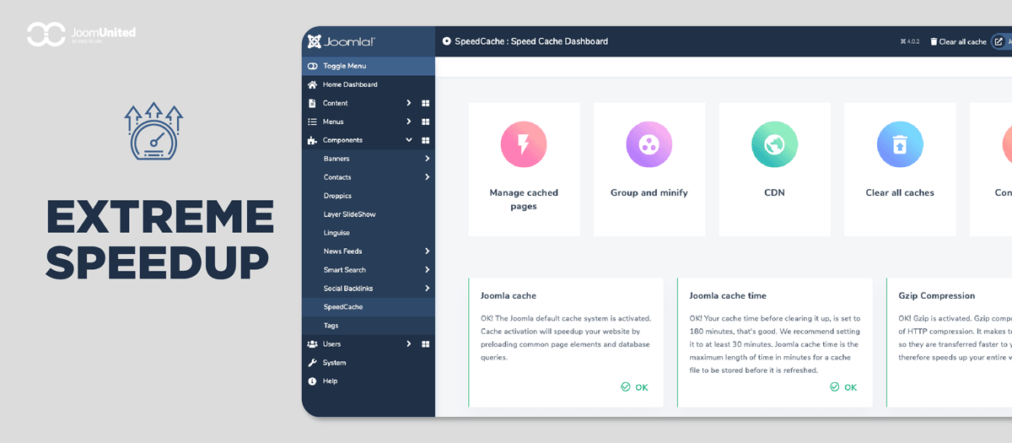The image size is (1012, 443).
Task: Open the Group and minify icon
Action: pos(649,144)
